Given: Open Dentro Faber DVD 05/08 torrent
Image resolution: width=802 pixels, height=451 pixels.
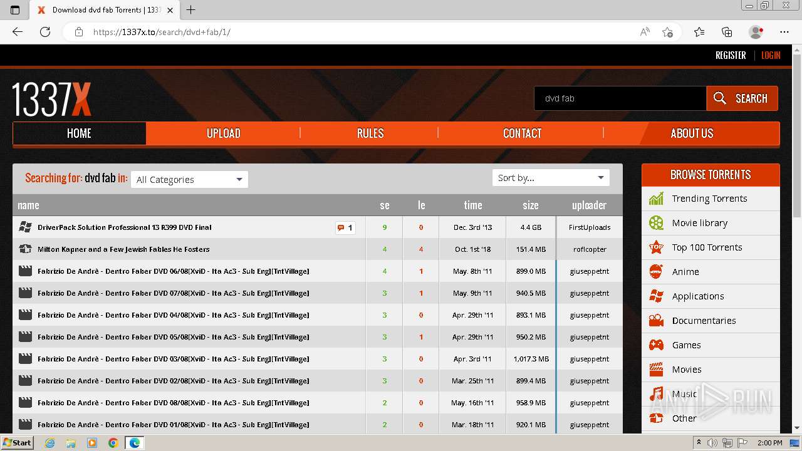Looking at the screenshot, I should 174,337.
